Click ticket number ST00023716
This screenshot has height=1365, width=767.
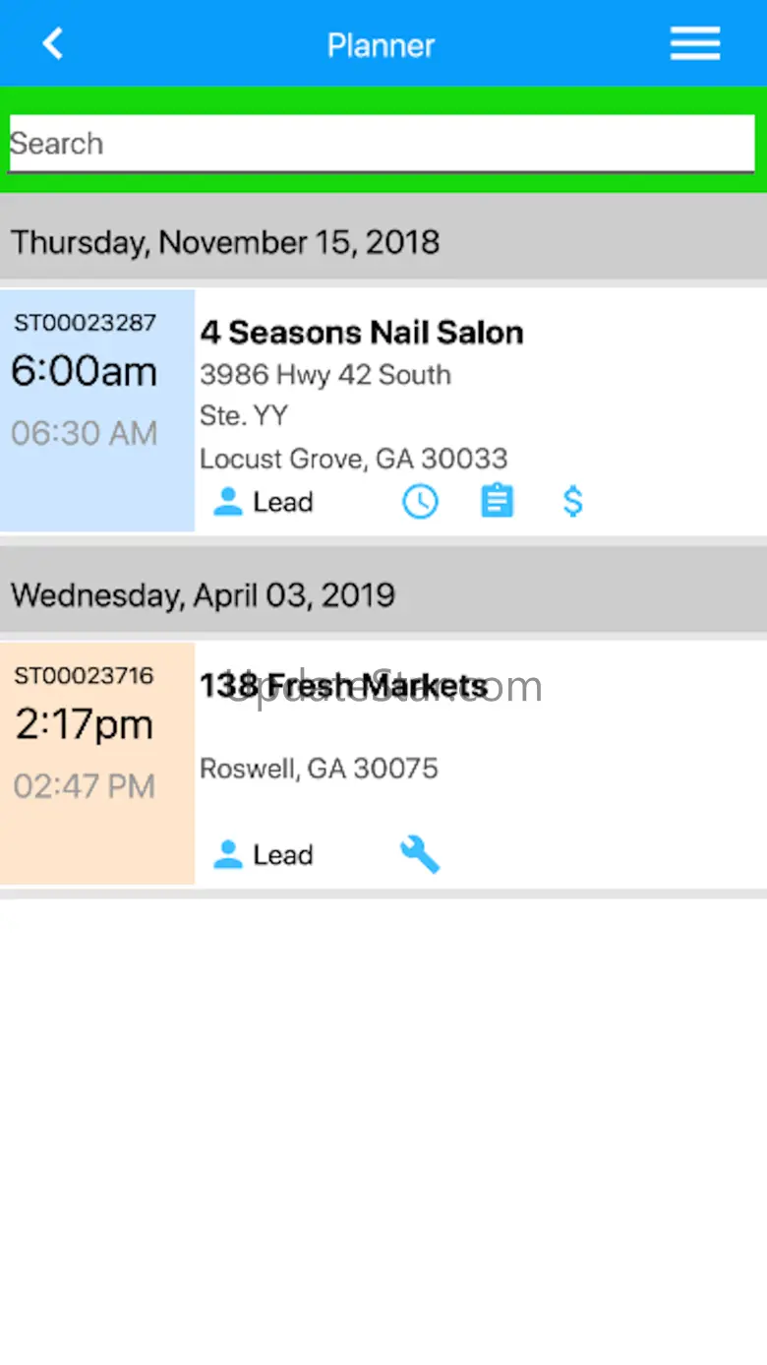(85, 676)
